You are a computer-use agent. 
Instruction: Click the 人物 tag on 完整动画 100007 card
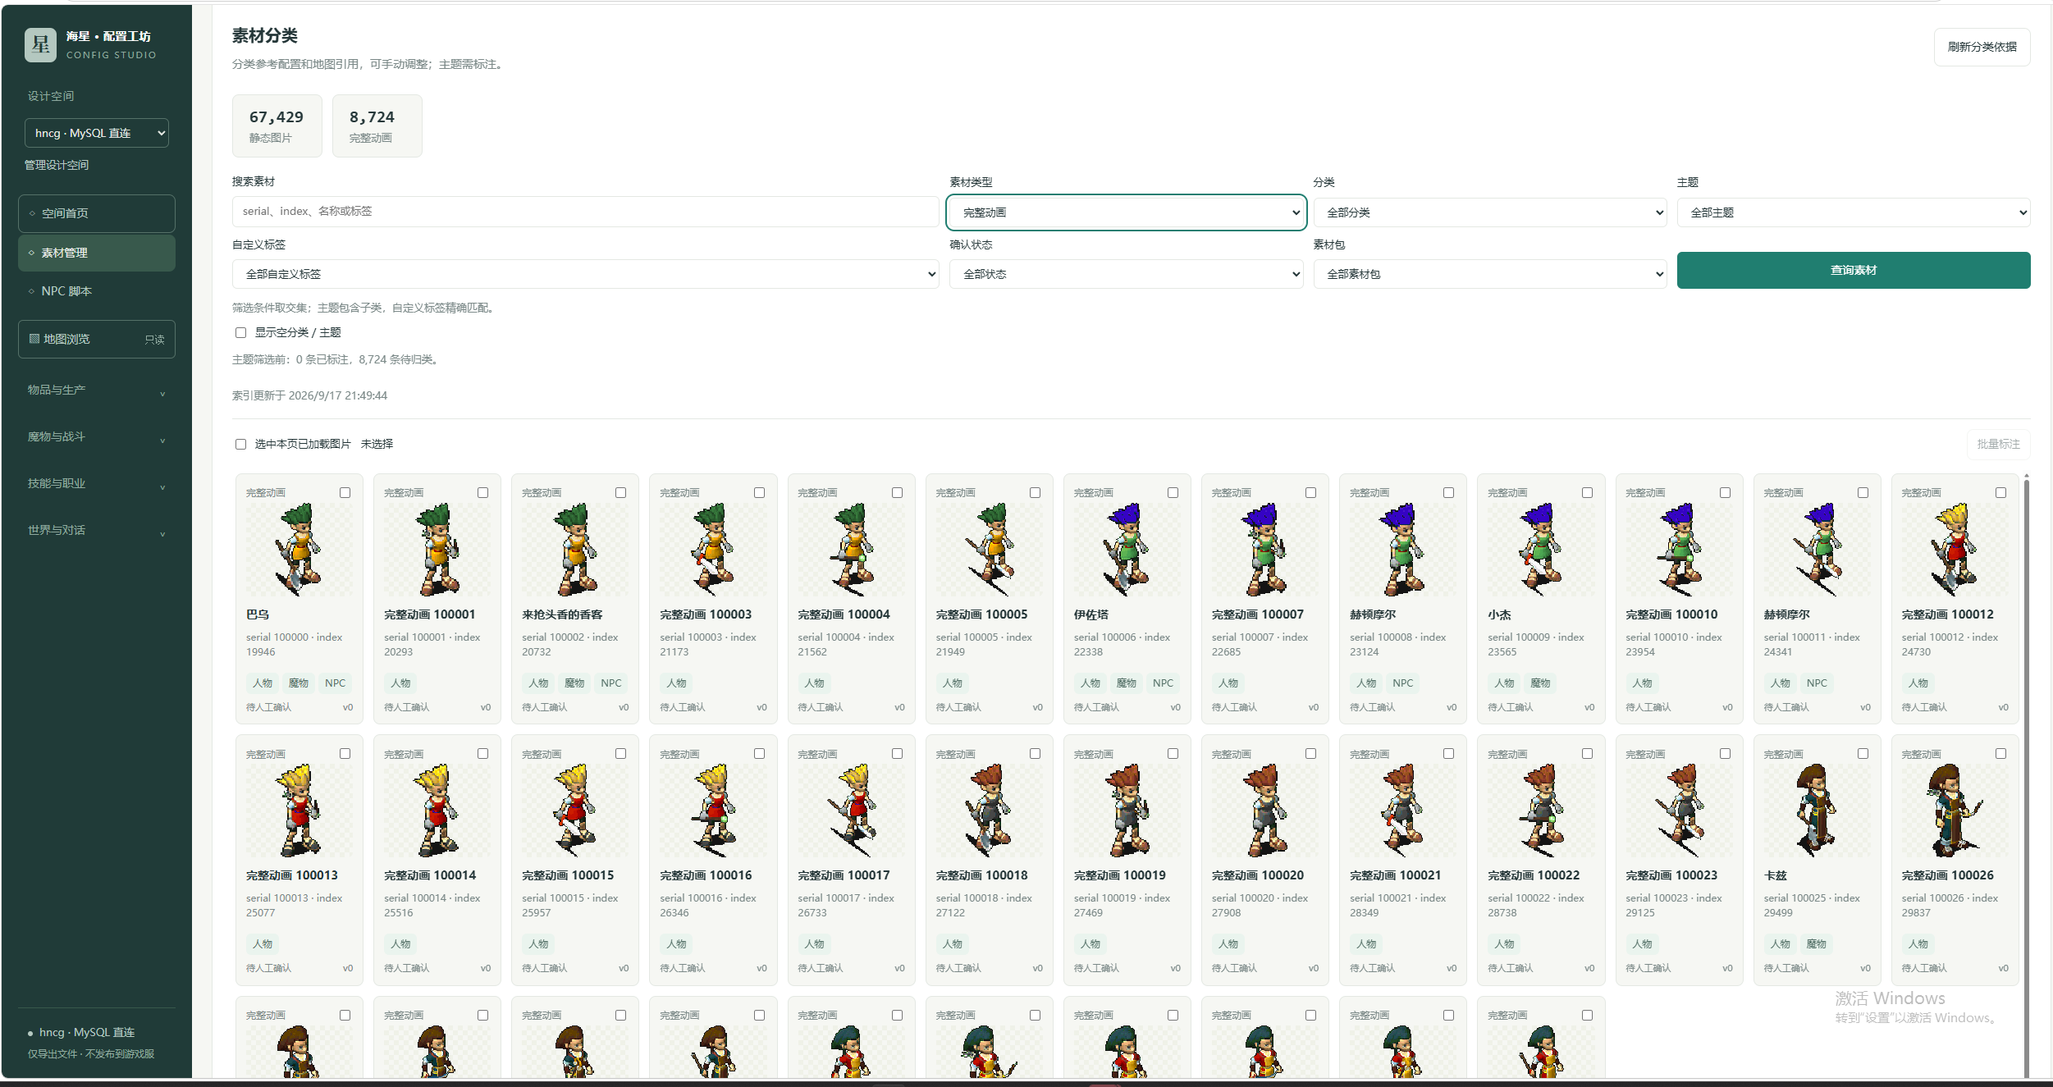(x=1228, y=683)
